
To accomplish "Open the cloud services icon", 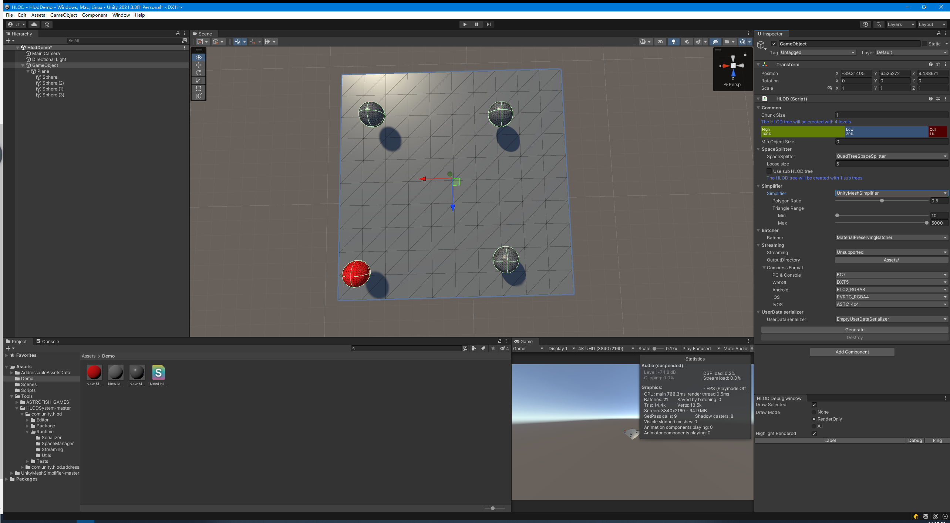I will click(x=34, y=24).
